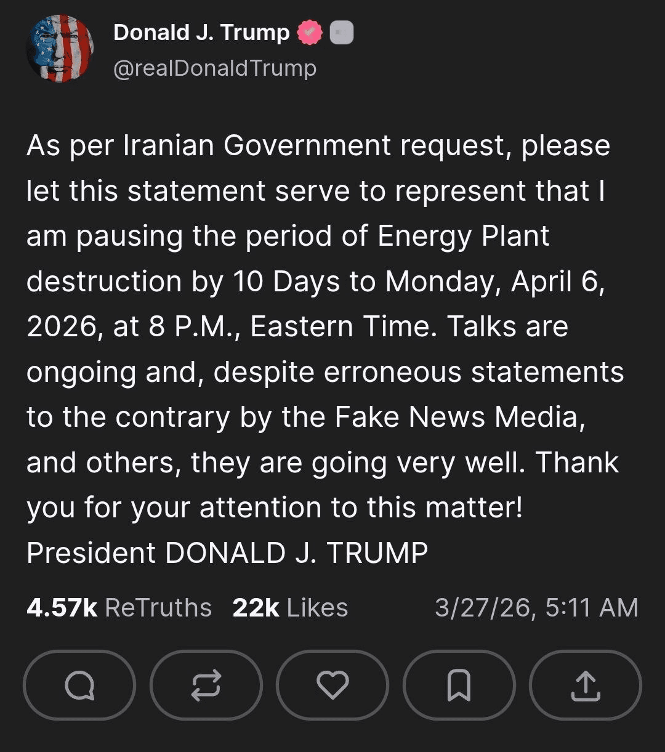View the 4.57k ReTruths list

(119, 608)
